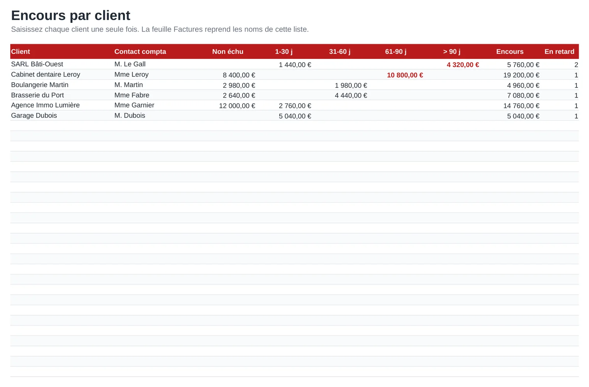The width and height of the screenshot is (589, 387).
Task: Select the contact cell 'M. Dubois'
Action: tap(130, 115)
